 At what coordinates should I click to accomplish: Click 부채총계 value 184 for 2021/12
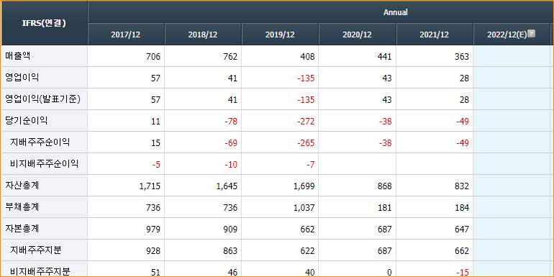pos(462,207)
